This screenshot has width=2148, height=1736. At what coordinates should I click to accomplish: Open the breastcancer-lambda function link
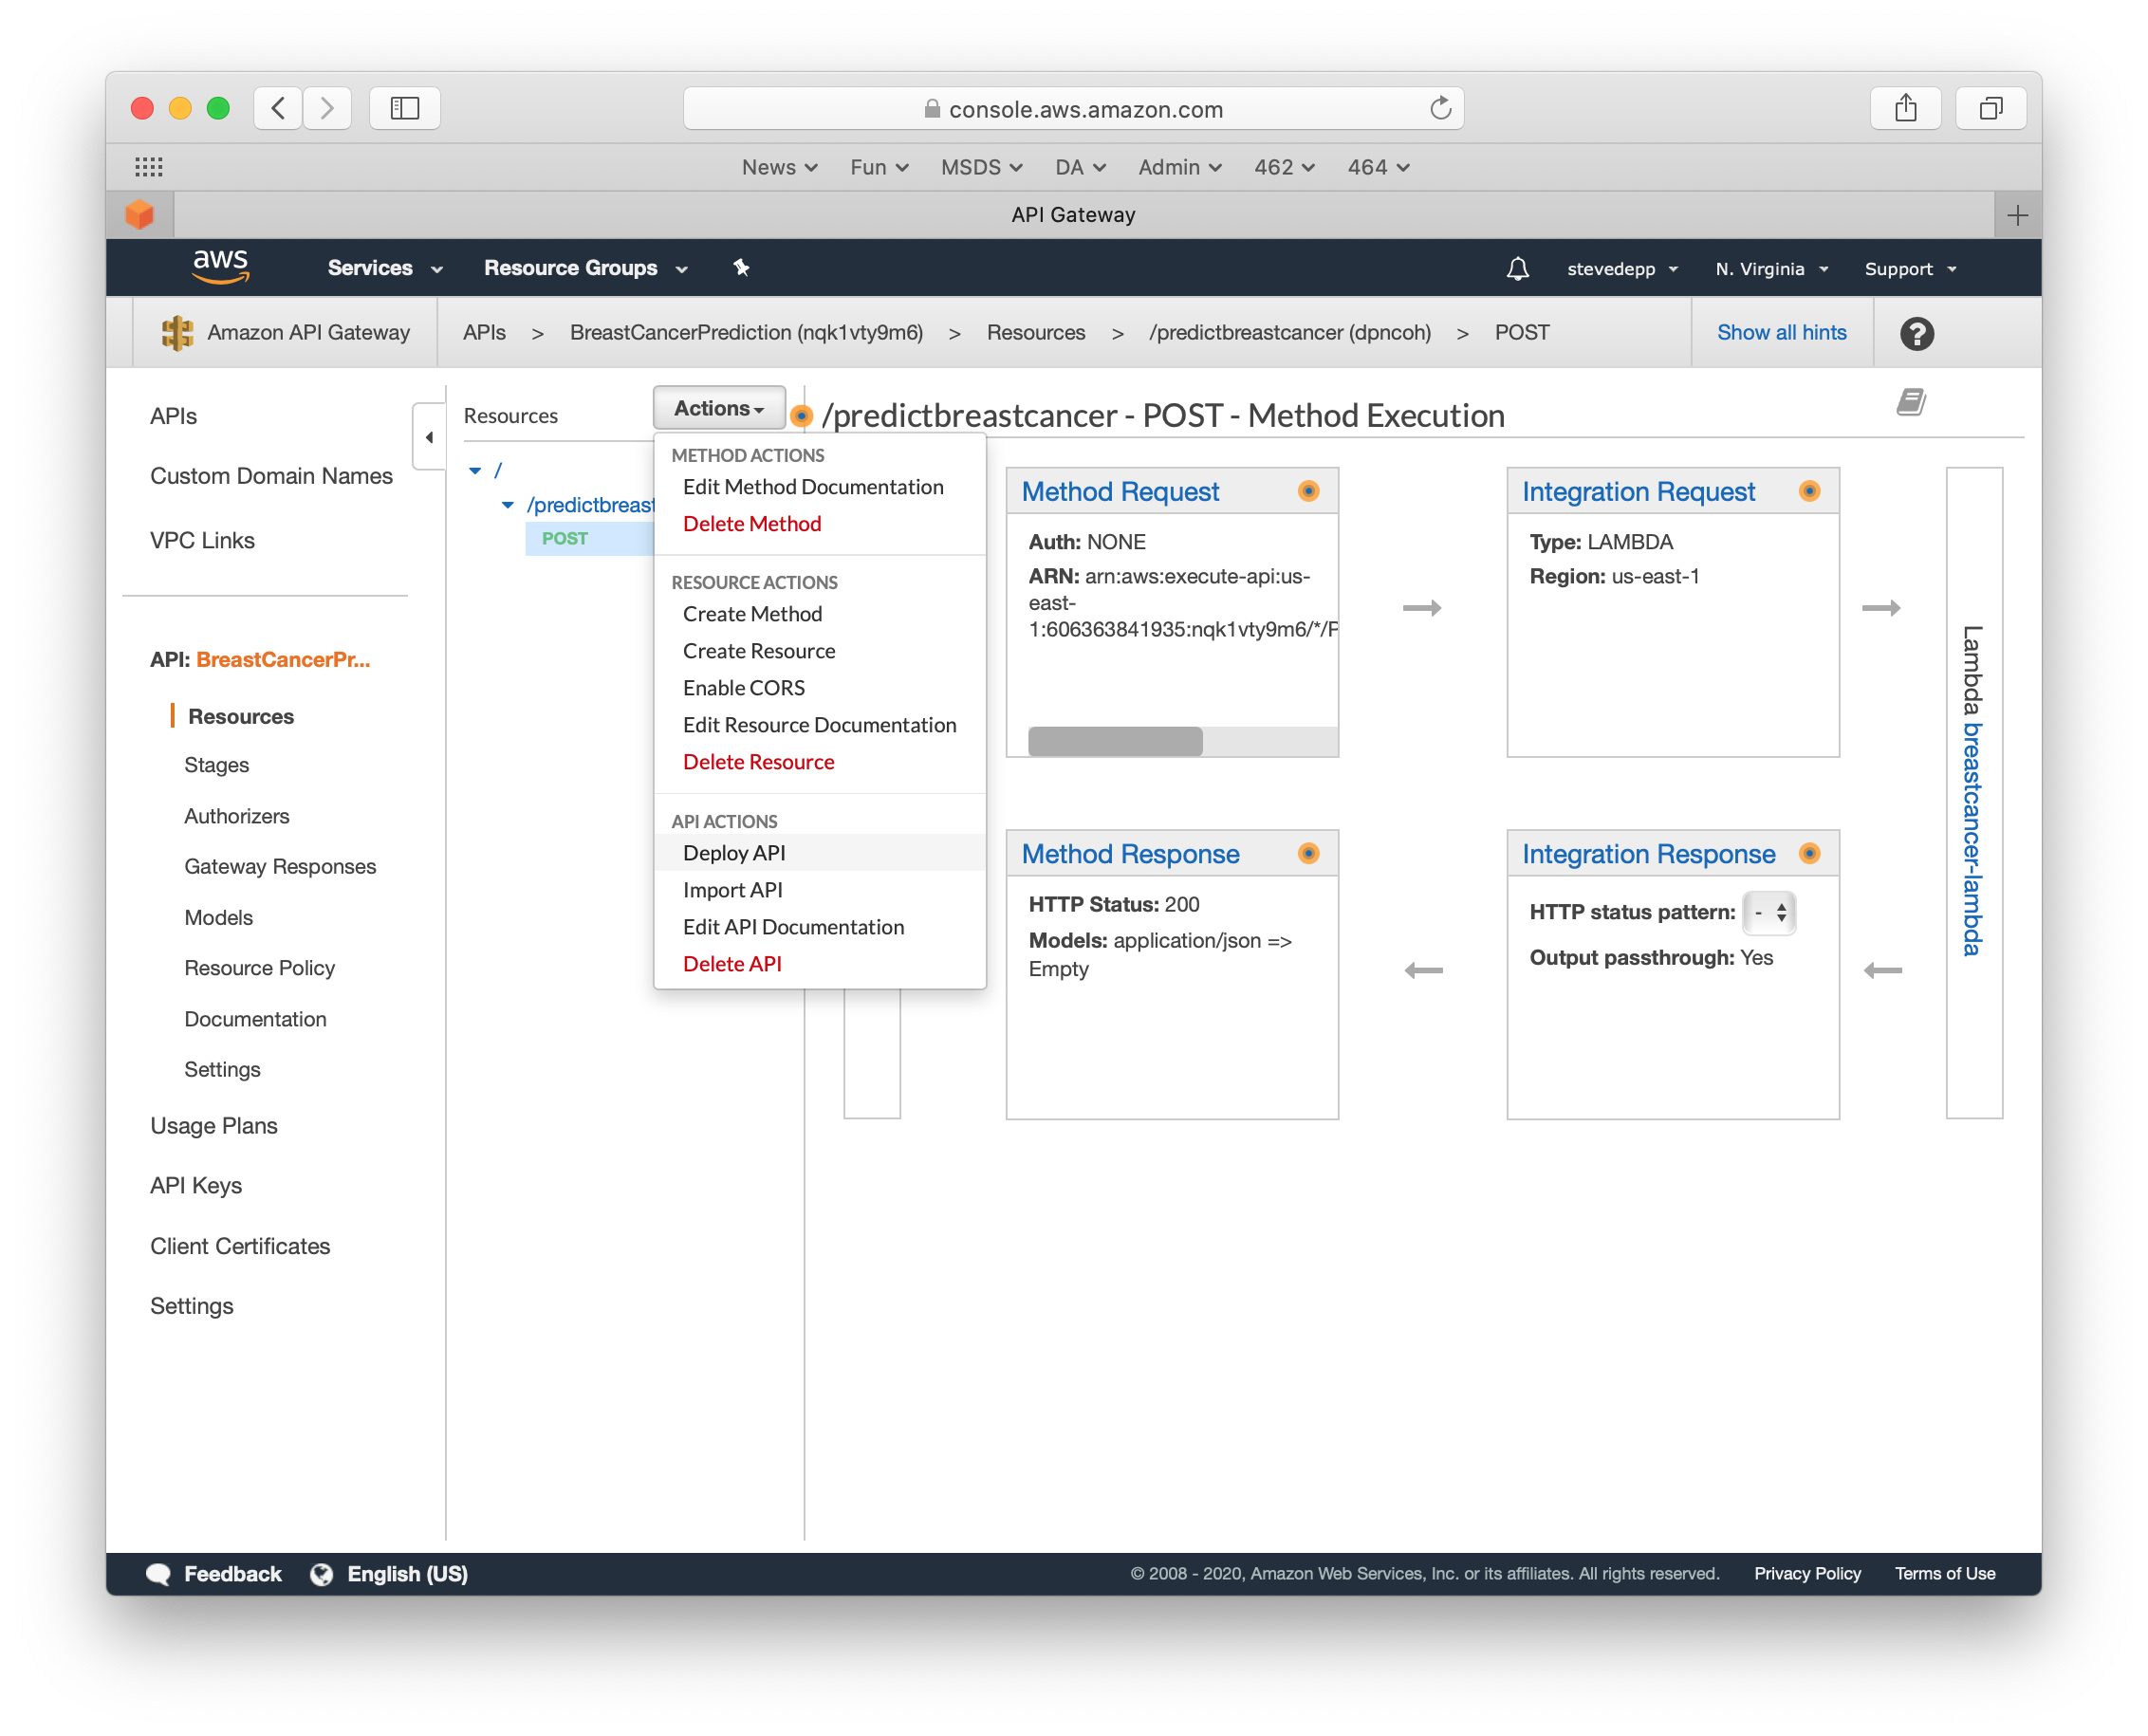(x=1970, y=838)
